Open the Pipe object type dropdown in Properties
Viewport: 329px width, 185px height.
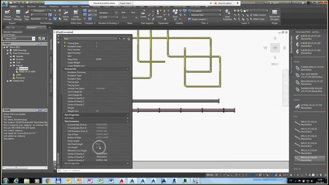coord(90,39)
